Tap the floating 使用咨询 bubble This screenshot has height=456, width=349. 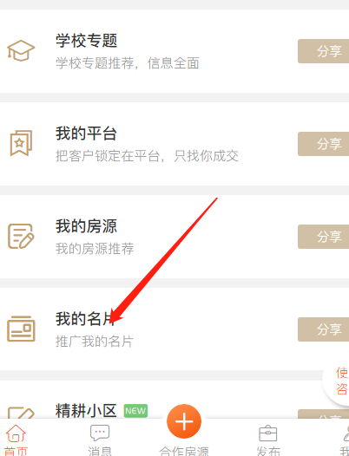coord(338,381)
